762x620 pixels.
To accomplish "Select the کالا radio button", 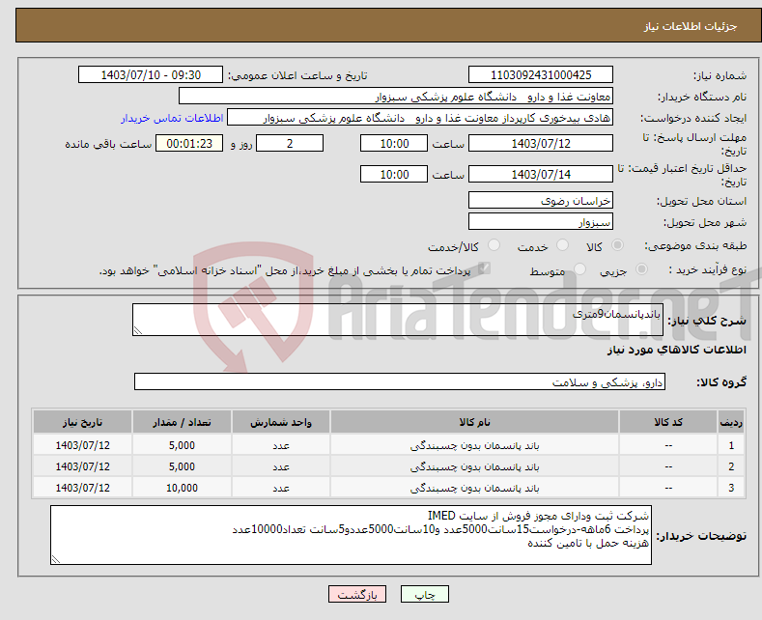I will tap(617, 245).
